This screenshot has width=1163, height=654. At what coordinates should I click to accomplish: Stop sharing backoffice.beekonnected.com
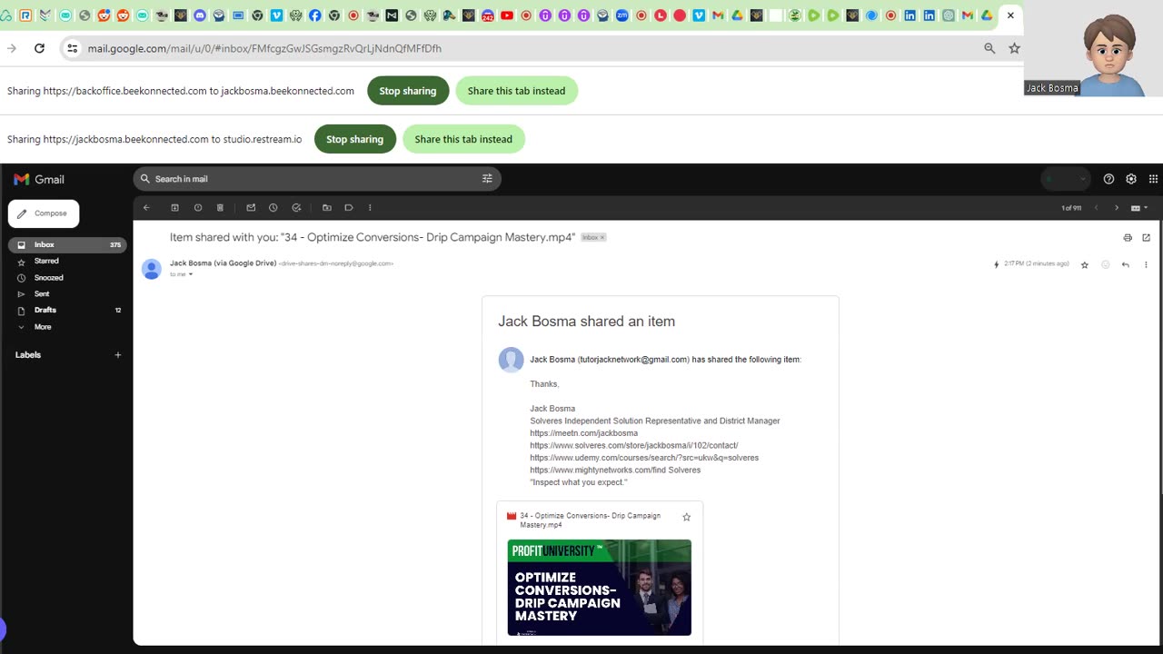[408, 91]
